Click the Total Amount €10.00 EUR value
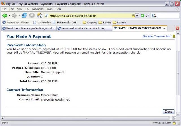Viewport: 181px width, 126px height. point(49,81)
